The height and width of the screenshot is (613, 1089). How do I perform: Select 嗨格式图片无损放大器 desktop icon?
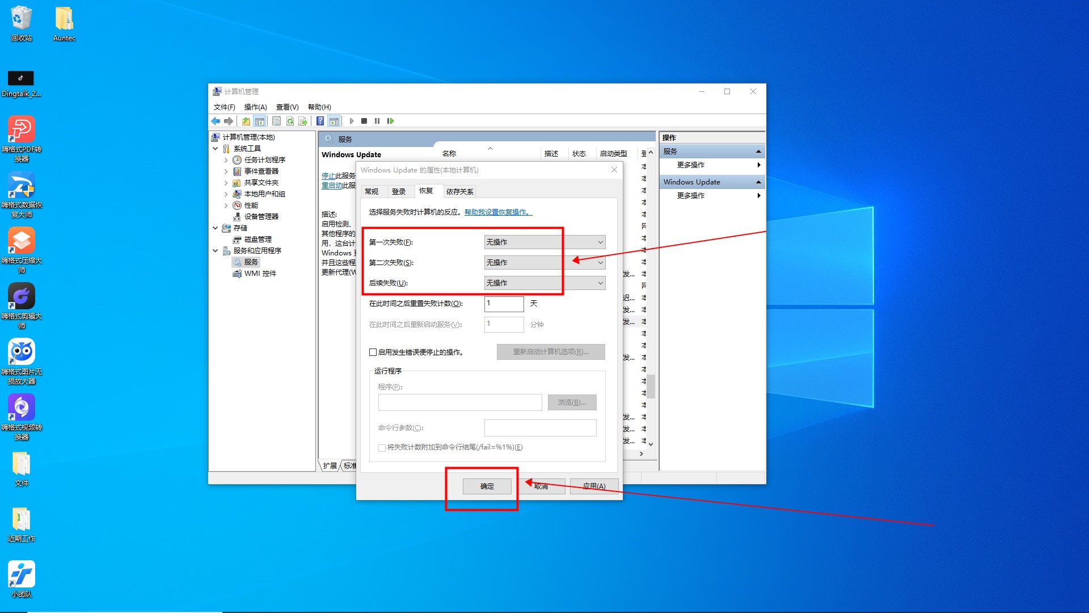point(22,362)
